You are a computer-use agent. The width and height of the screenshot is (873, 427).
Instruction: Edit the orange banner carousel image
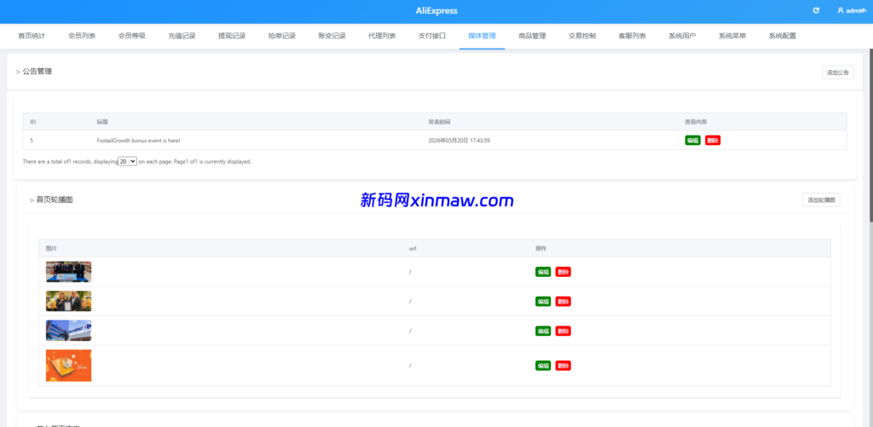(x=543, y=366)
